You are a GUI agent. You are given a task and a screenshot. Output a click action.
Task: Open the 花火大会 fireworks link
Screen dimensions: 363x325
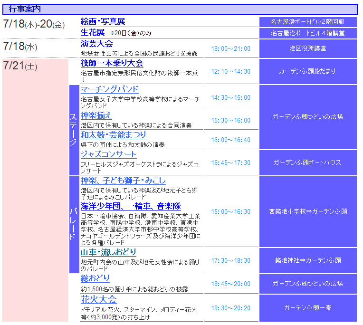tap(98, 299)
